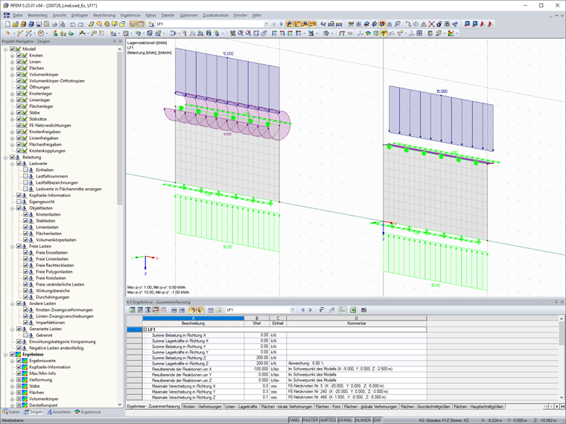Viewport: 566px width, 424px height.
Task: Enable the Einheiten checkbox under Lastwerte
Action: [25, 170]
